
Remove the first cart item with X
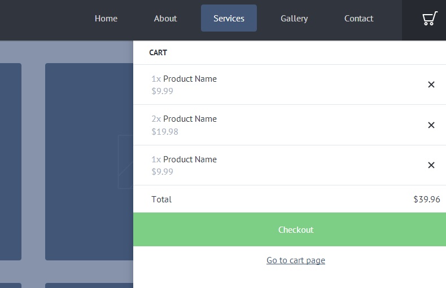(431, 85)
